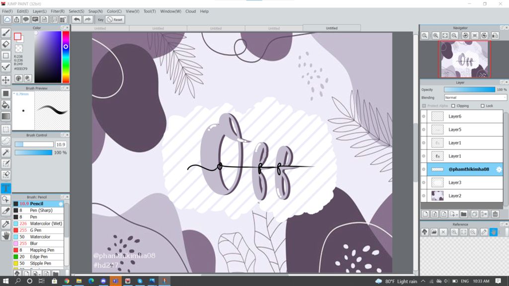509x286 pixels.
Task: Open Discord from the taskbar
Action: coord(103,281)
